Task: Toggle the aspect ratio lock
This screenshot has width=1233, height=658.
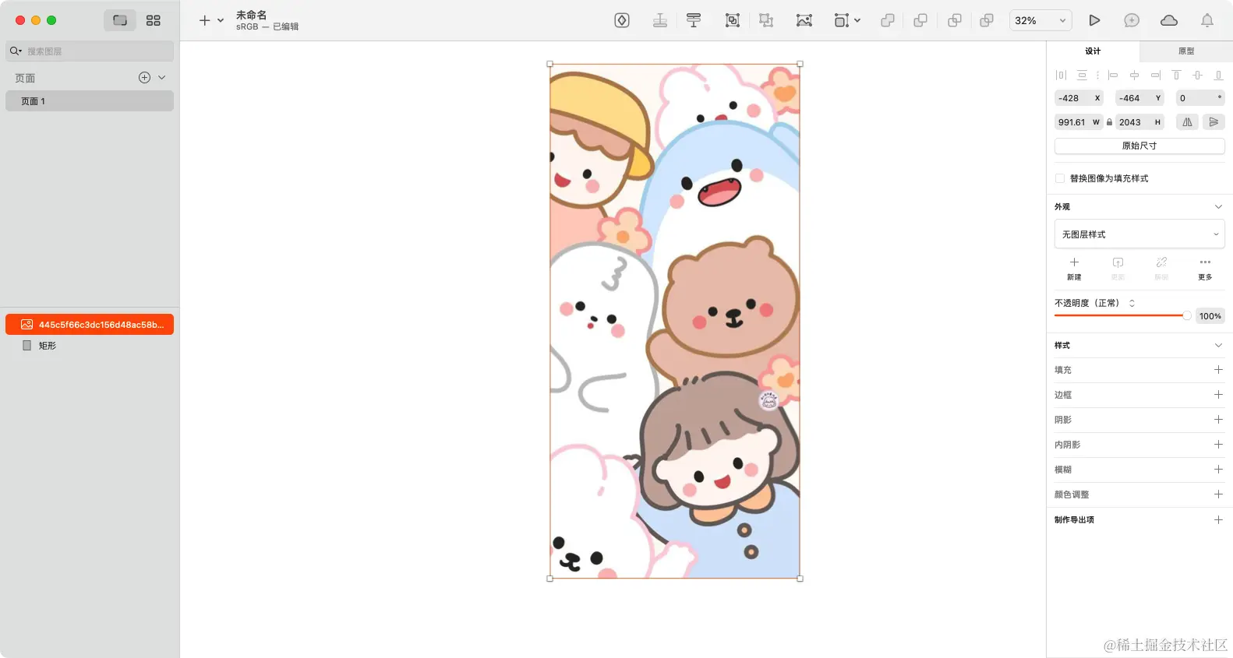Action: 1109,122
